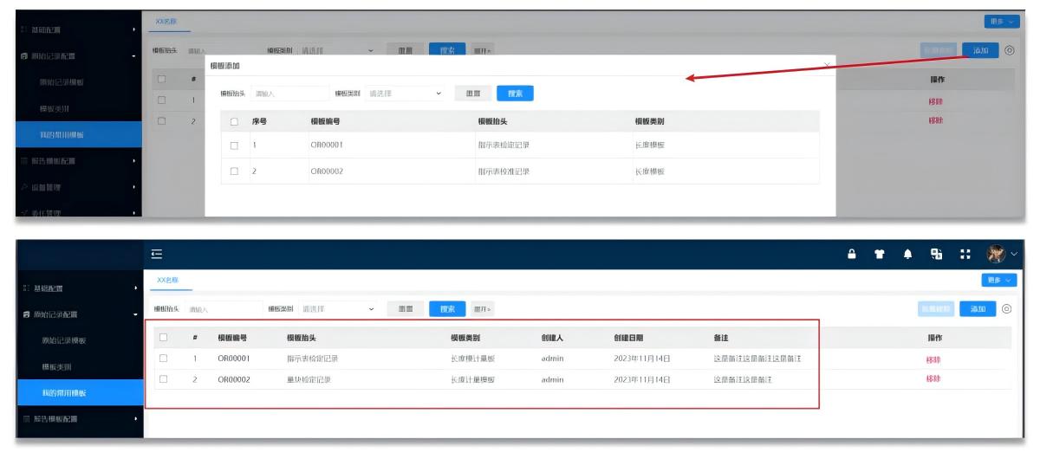
Task: Toggle fullscreen using the four-corner icon
Action: click(x=965, y=254)
